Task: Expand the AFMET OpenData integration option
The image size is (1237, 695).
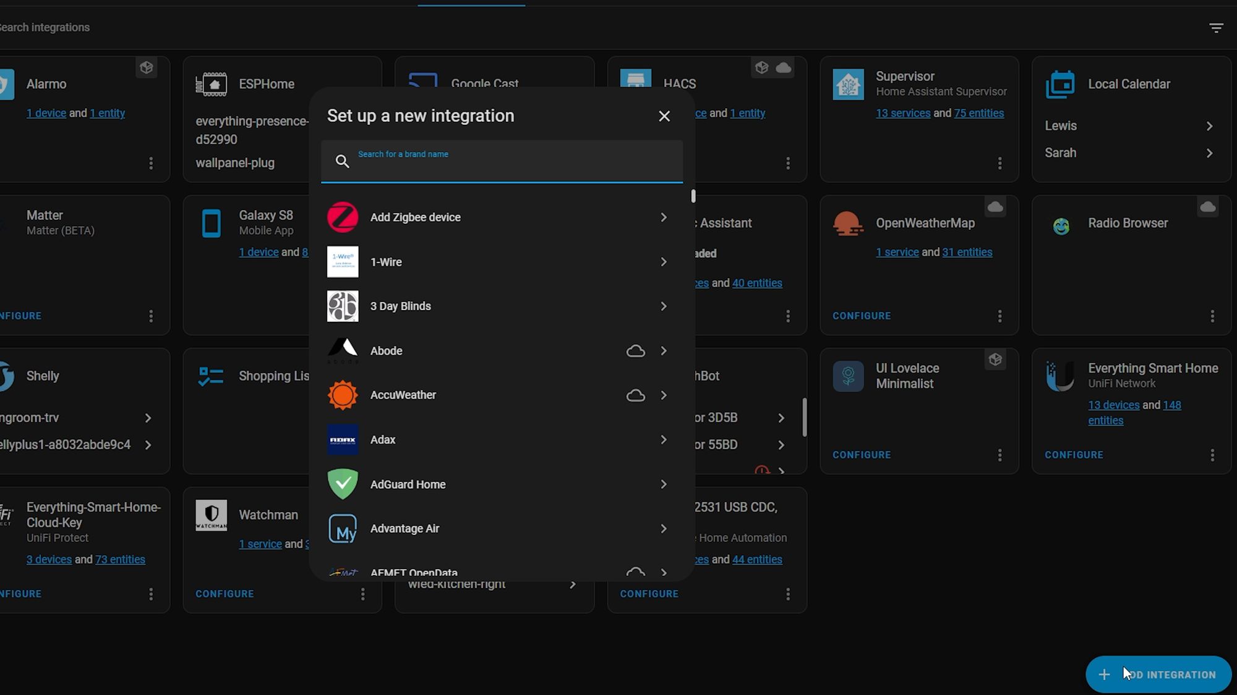Action: [x=662, y=573]
